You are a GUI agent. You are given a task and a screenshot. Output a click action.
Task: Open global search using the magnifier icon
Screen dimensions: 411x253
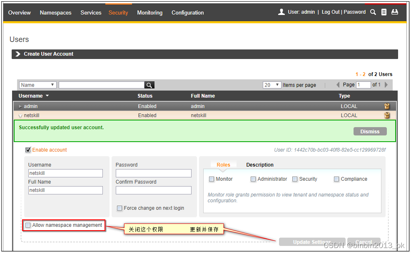[373, 12]
